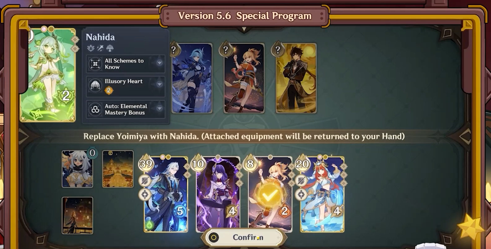Click the Illusory Heart burst skill icon
This screenshot has width=491, height=249.
point(95,86)
